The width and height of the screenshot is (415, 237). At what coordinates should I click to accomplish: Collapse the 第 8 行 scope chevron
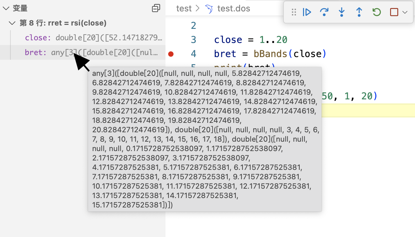[13, 23]
